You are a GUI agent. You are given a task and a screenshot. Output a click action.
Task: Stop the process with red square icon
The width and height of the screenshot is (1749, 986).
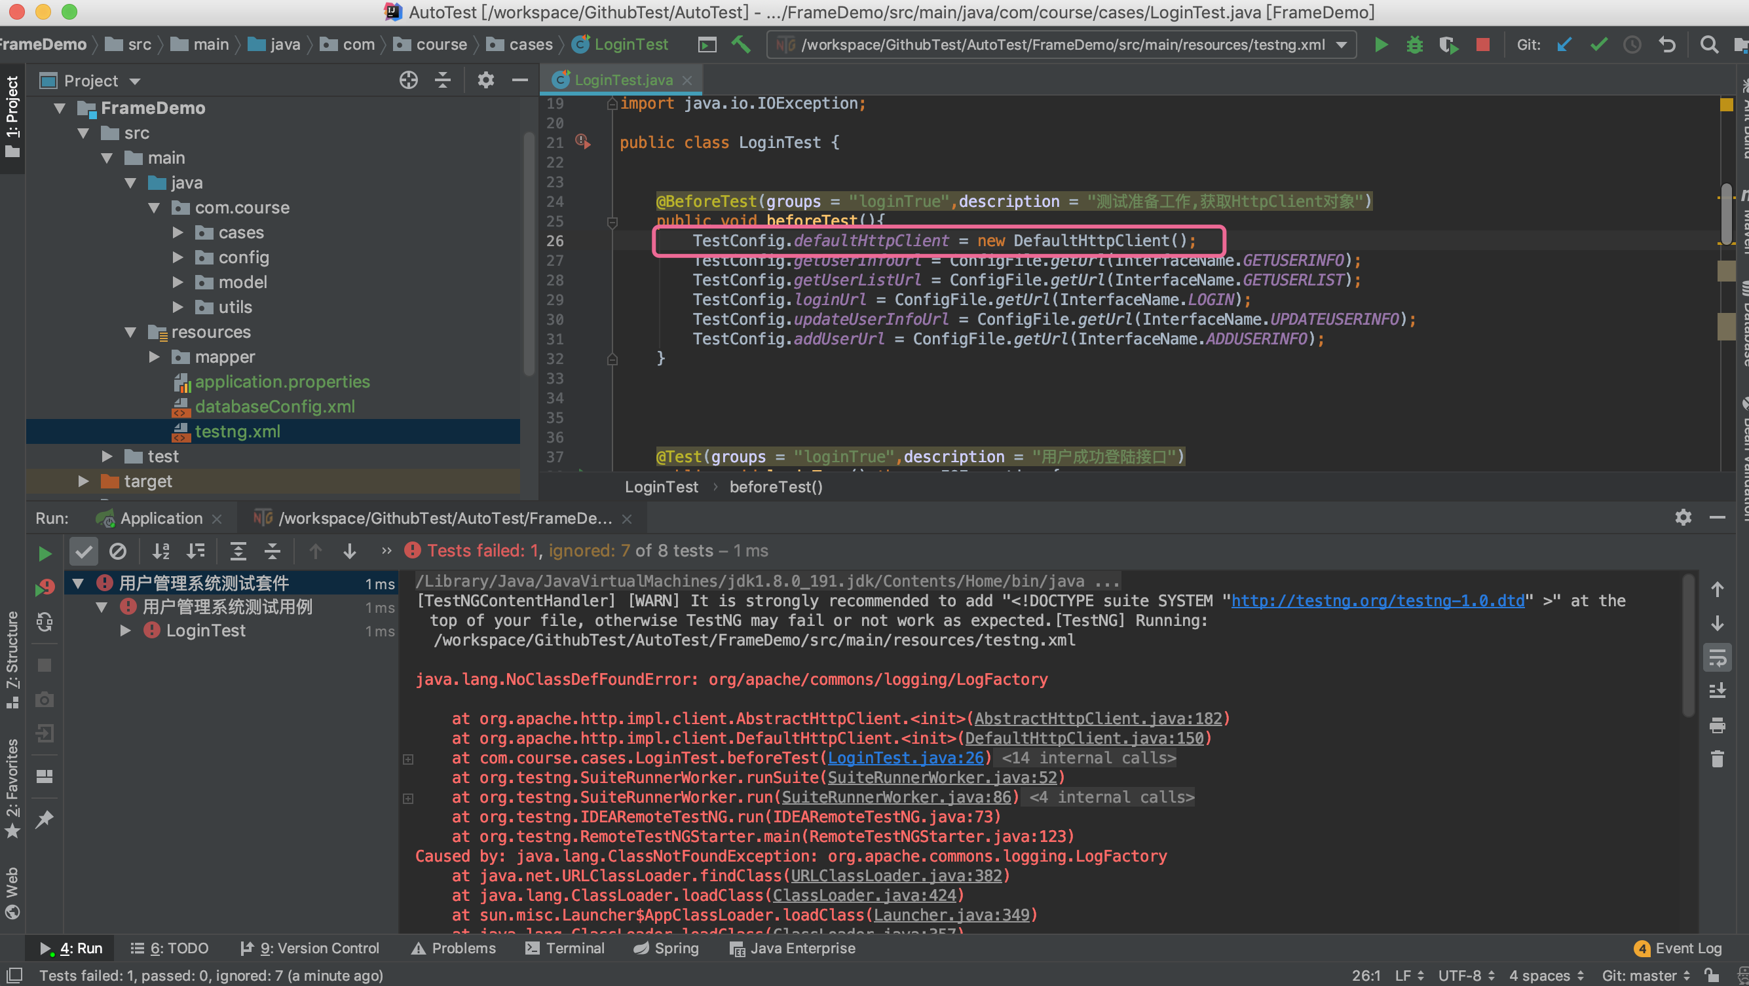1482,45
